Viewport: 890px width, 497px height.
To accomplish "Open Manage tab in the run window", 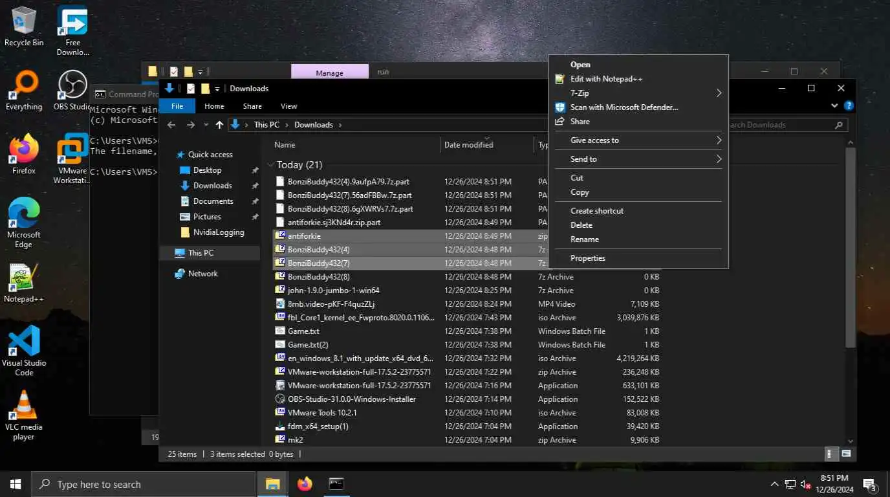I will click(330, 72).
